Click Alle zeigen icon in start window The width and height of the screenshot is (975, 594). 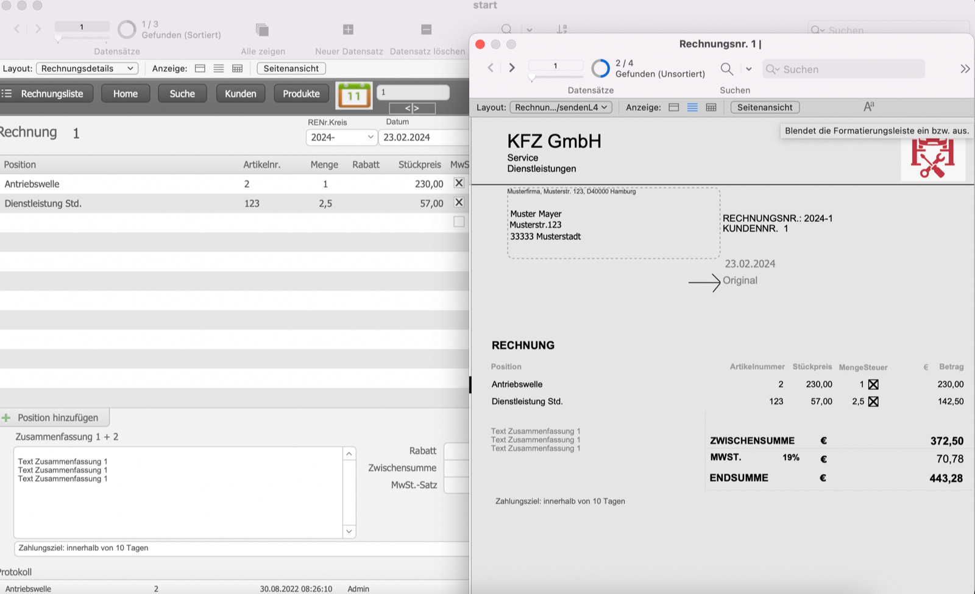click(x=263, y=30)
